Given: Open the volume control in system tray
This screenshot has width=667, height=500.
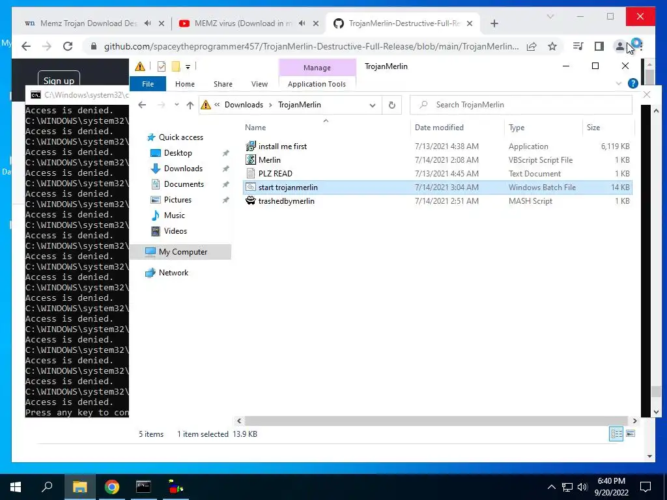Looking at the screenshot, I should pyautogui.click(x=582, y=487).
